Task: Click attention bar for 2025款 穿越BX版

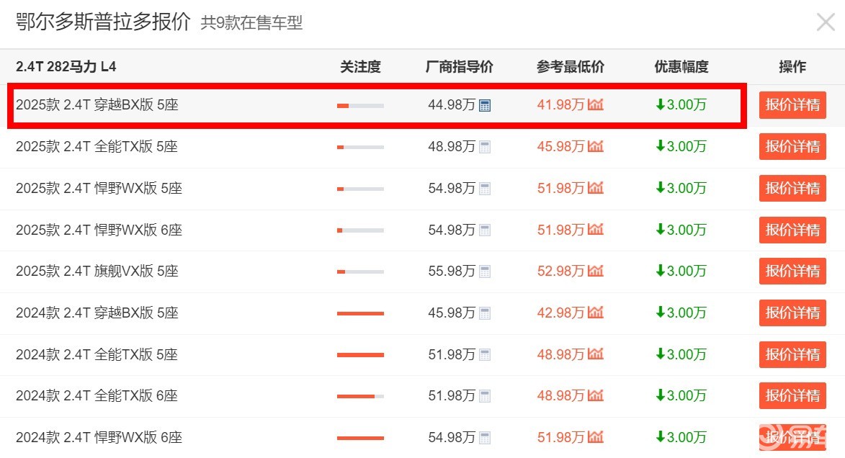Action: (x=360, y=106)
